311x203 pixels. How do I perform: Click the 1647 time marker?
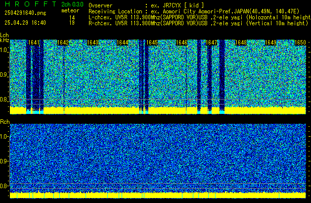click(211, 43)
